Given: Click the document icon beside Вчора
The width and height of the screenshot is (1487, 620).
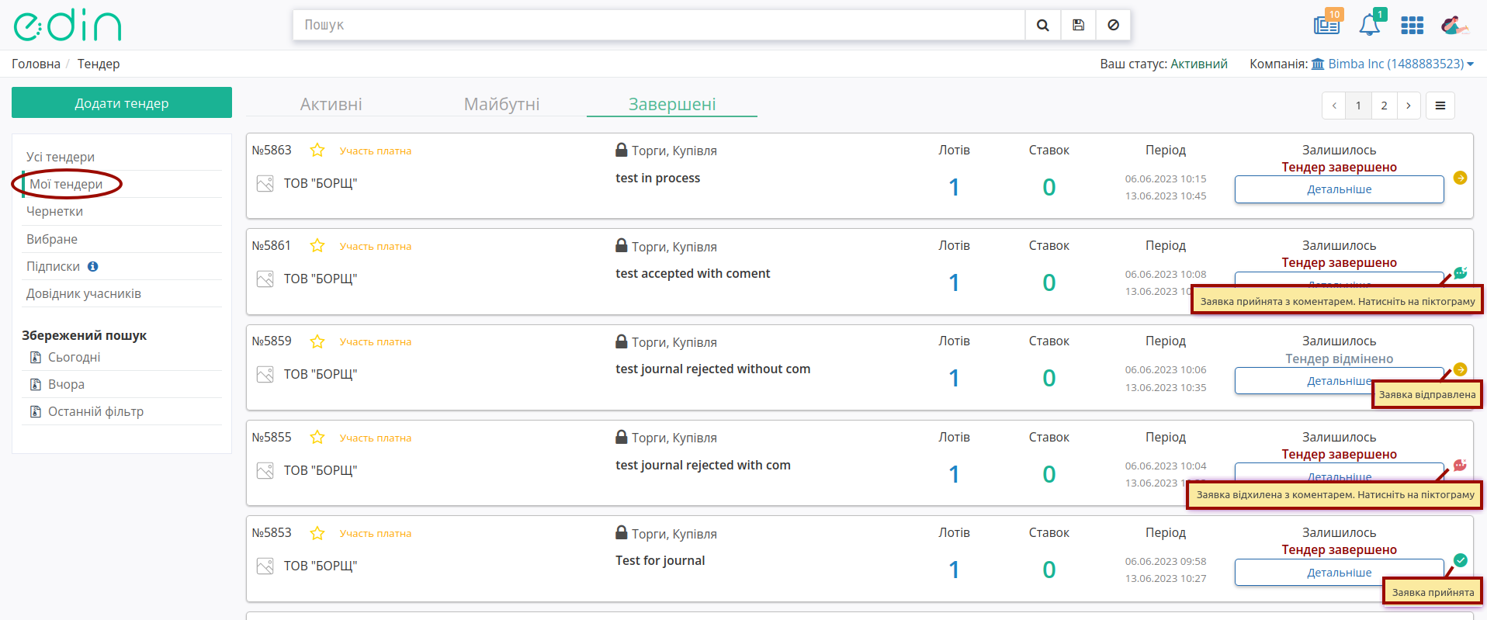Looking at the screenshot, I should tap(36, 384).
